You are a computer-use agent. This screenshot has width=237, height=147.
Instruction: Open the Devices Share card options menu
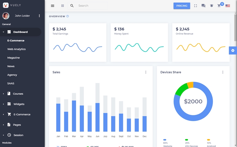pos(223,72)
